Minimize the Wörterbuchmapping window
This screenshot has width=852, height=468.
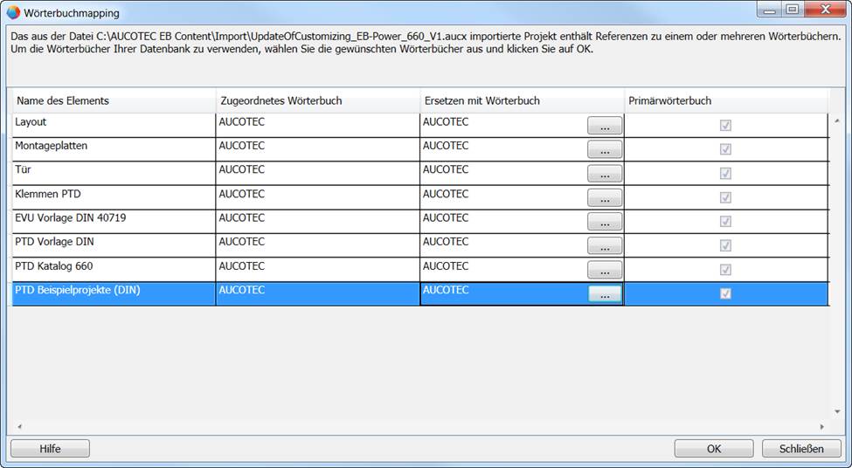pos(769,10)
